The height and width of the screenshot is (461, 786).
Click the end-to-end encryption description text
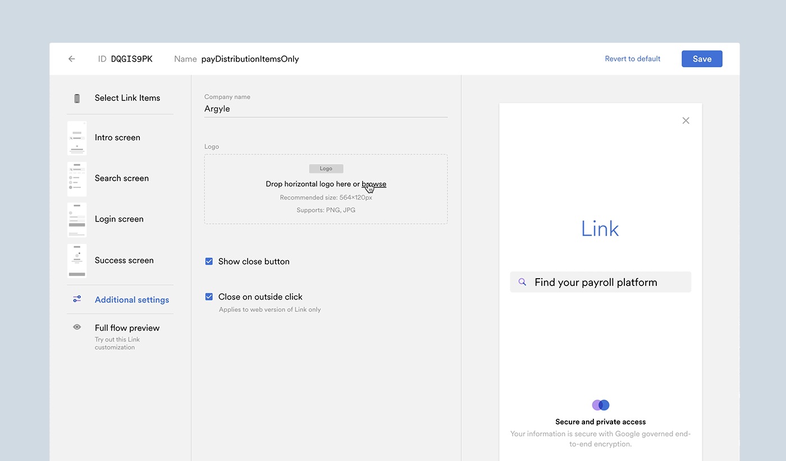[x=601, y=439]
